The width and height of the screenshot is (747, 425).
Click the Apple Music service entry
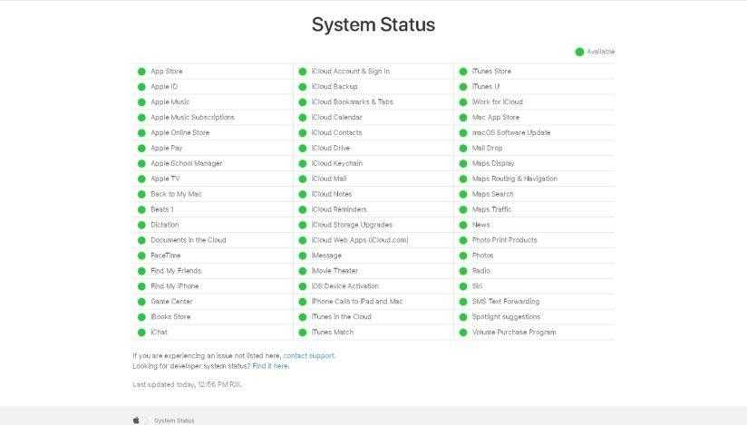pos(170,102)
